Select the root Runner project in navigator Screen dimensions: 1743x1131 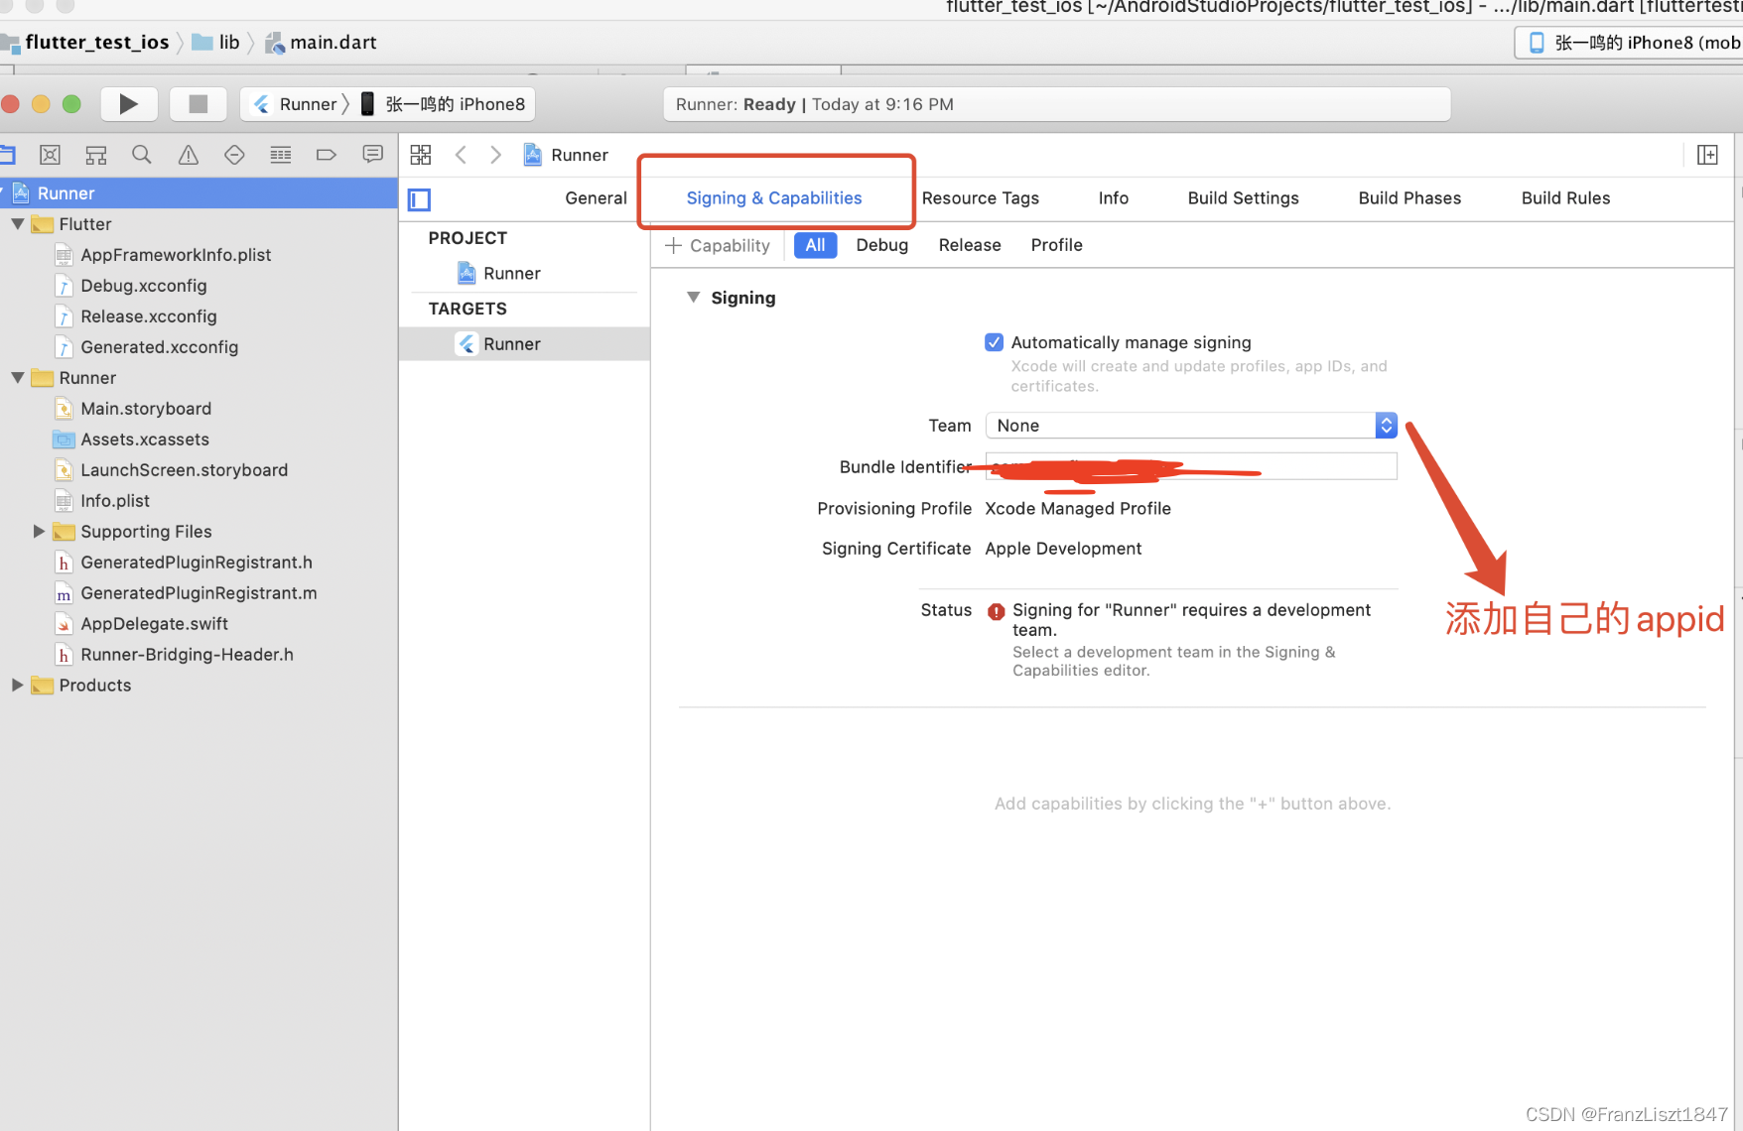tap(199, 193)
